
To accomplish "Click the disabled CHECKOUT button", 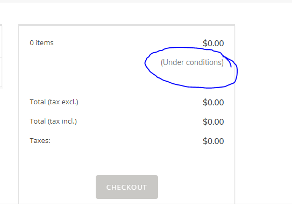I will (x=127, y=187).
